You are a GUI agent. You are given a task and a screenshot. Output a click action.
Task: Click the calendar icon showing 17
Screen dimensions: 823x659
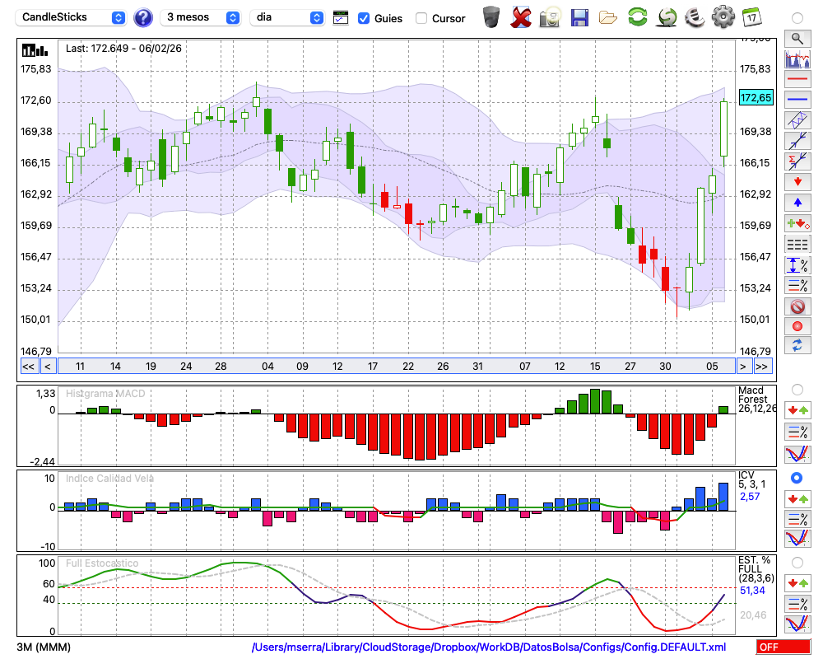751,16
